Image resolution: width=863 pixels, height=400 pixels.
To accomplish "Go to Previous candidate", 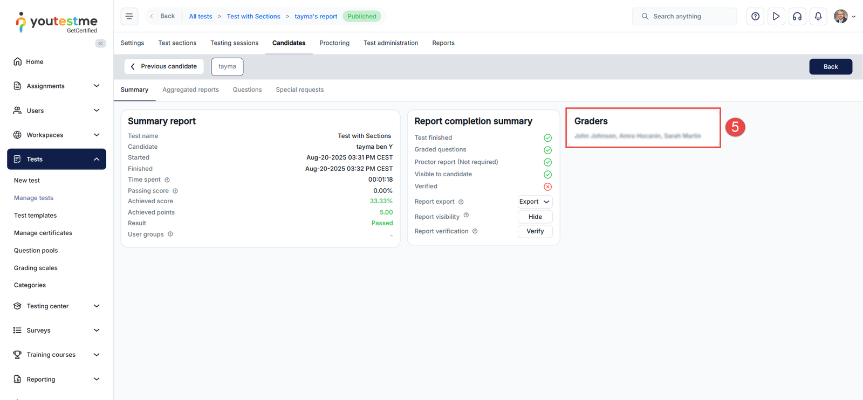I will (164, 66).
